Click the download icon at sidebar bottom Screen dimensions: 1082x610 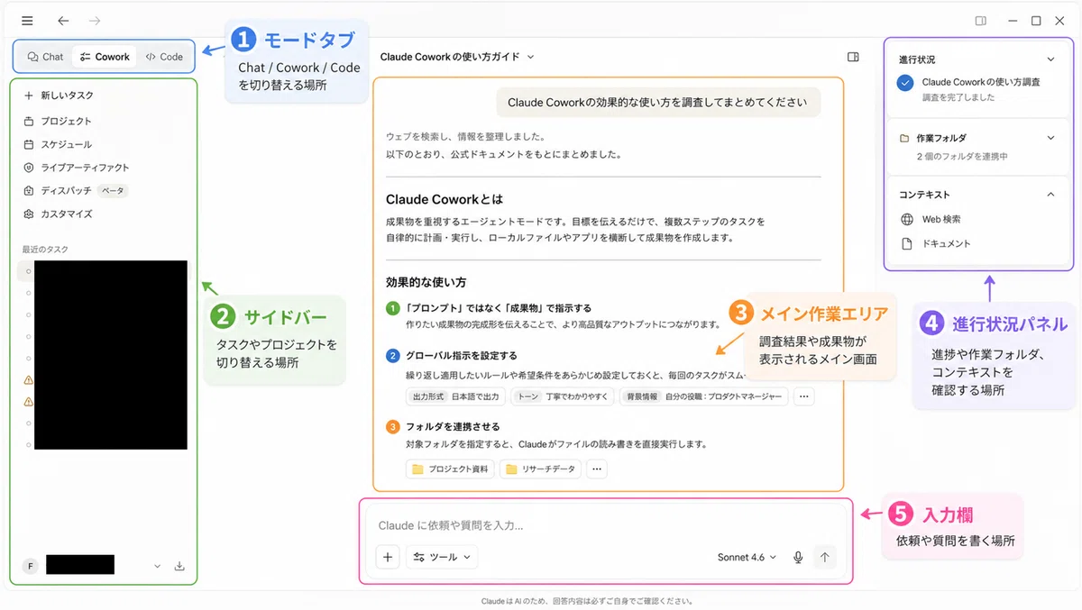click(x=179, y=566)
